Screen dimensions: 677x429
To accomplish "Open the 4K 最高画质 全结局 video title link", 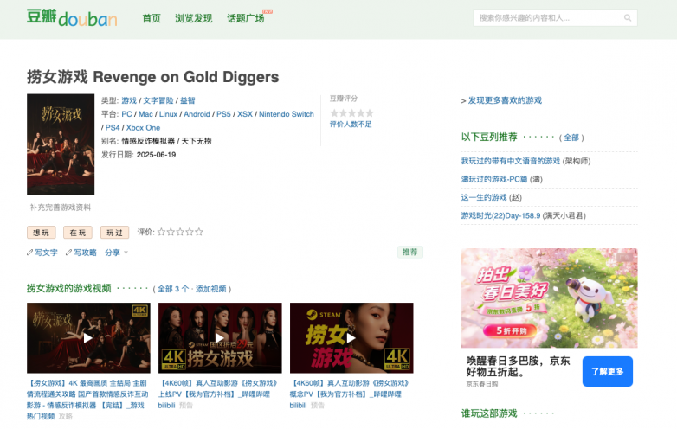I will [x=87, y=400].
